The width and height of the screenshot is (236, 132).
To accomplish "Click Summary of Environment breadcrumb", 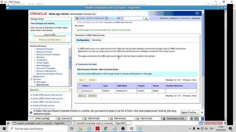I will (x=93, y=22).
